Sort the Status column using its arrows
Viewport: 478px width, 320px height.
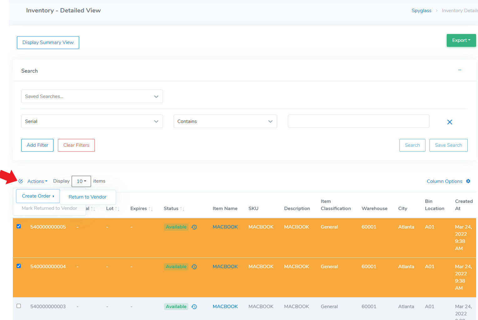(183, 209)
